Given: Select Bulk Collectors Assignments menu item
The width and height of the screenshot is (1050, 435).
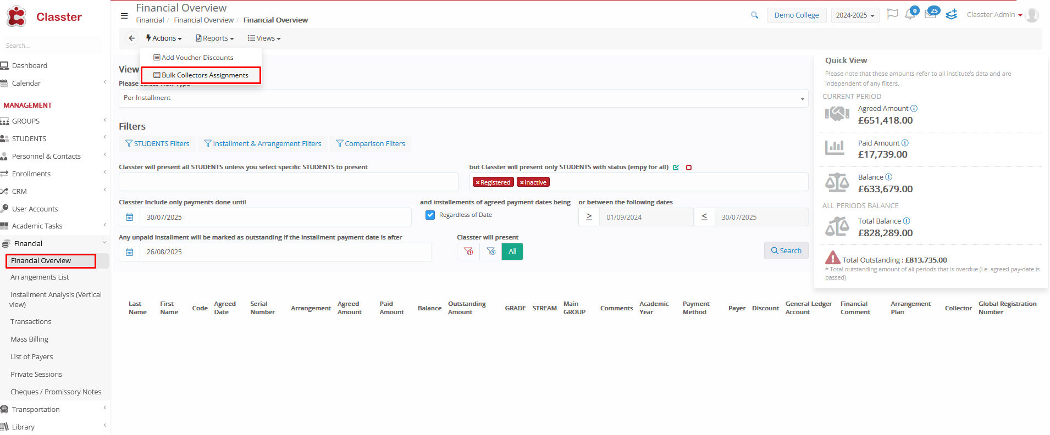Looking at the screenshot, I should [201, 75].
